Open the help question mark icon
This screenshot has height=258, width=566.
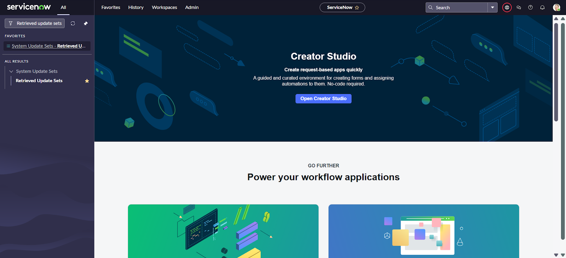pos(531,7)
